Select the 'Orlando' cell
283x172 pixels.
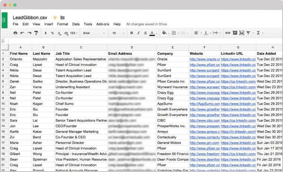click(x=20, y=59)
